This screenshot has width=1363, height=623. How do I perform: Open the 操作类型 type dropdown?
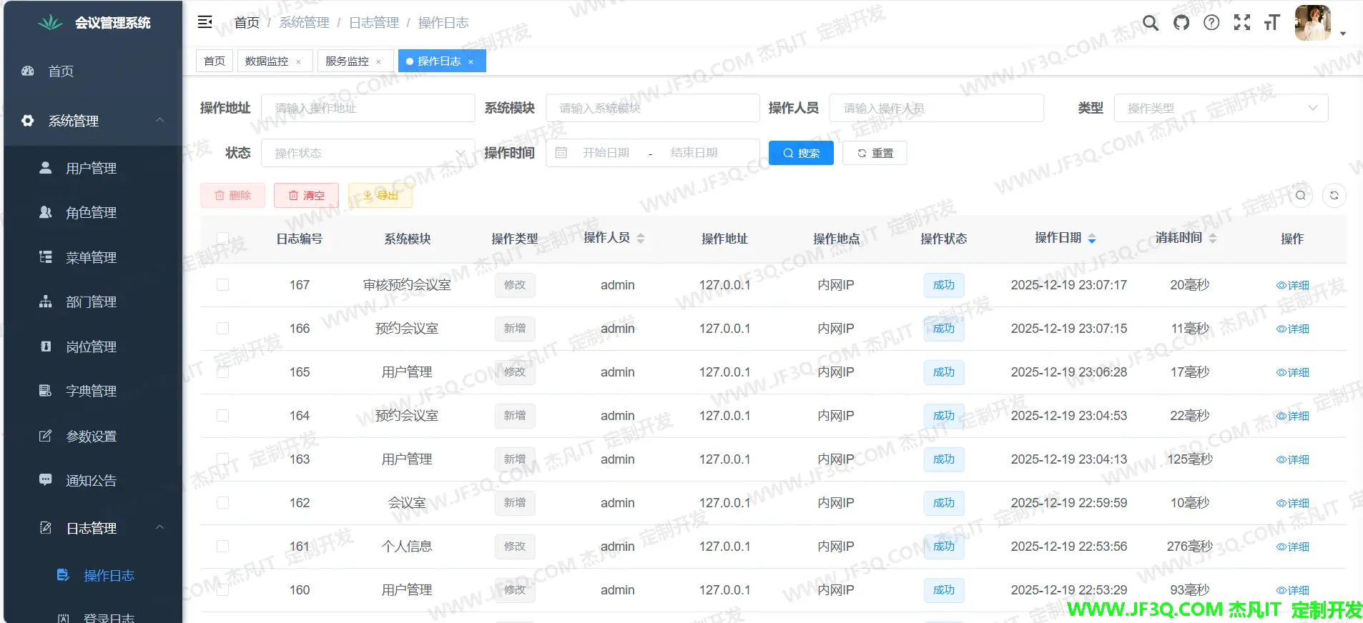click(1220, 108)
